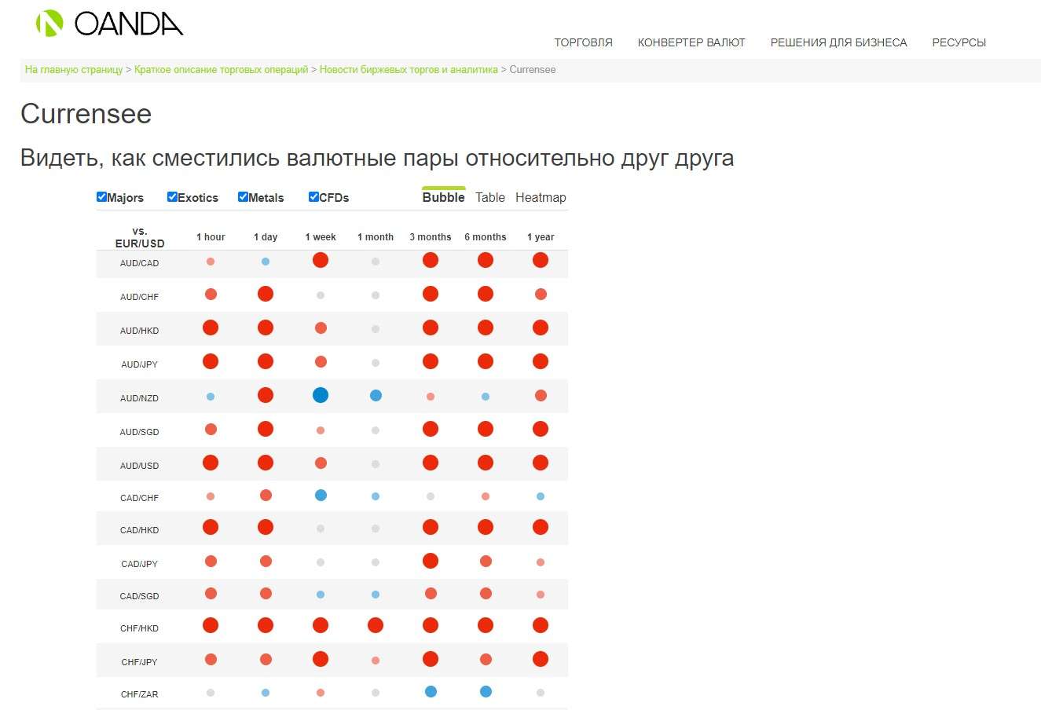Open the ТОРГОВЛЯ menu
The image size is (1041, 710).
pyautogui.click(x=583, y=42)
